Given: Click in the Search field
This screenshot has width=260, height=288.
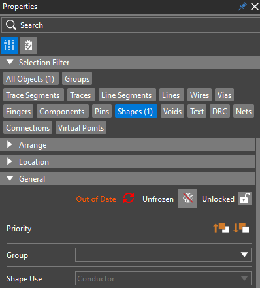Looking at the screenshot, I should point(131,25).
